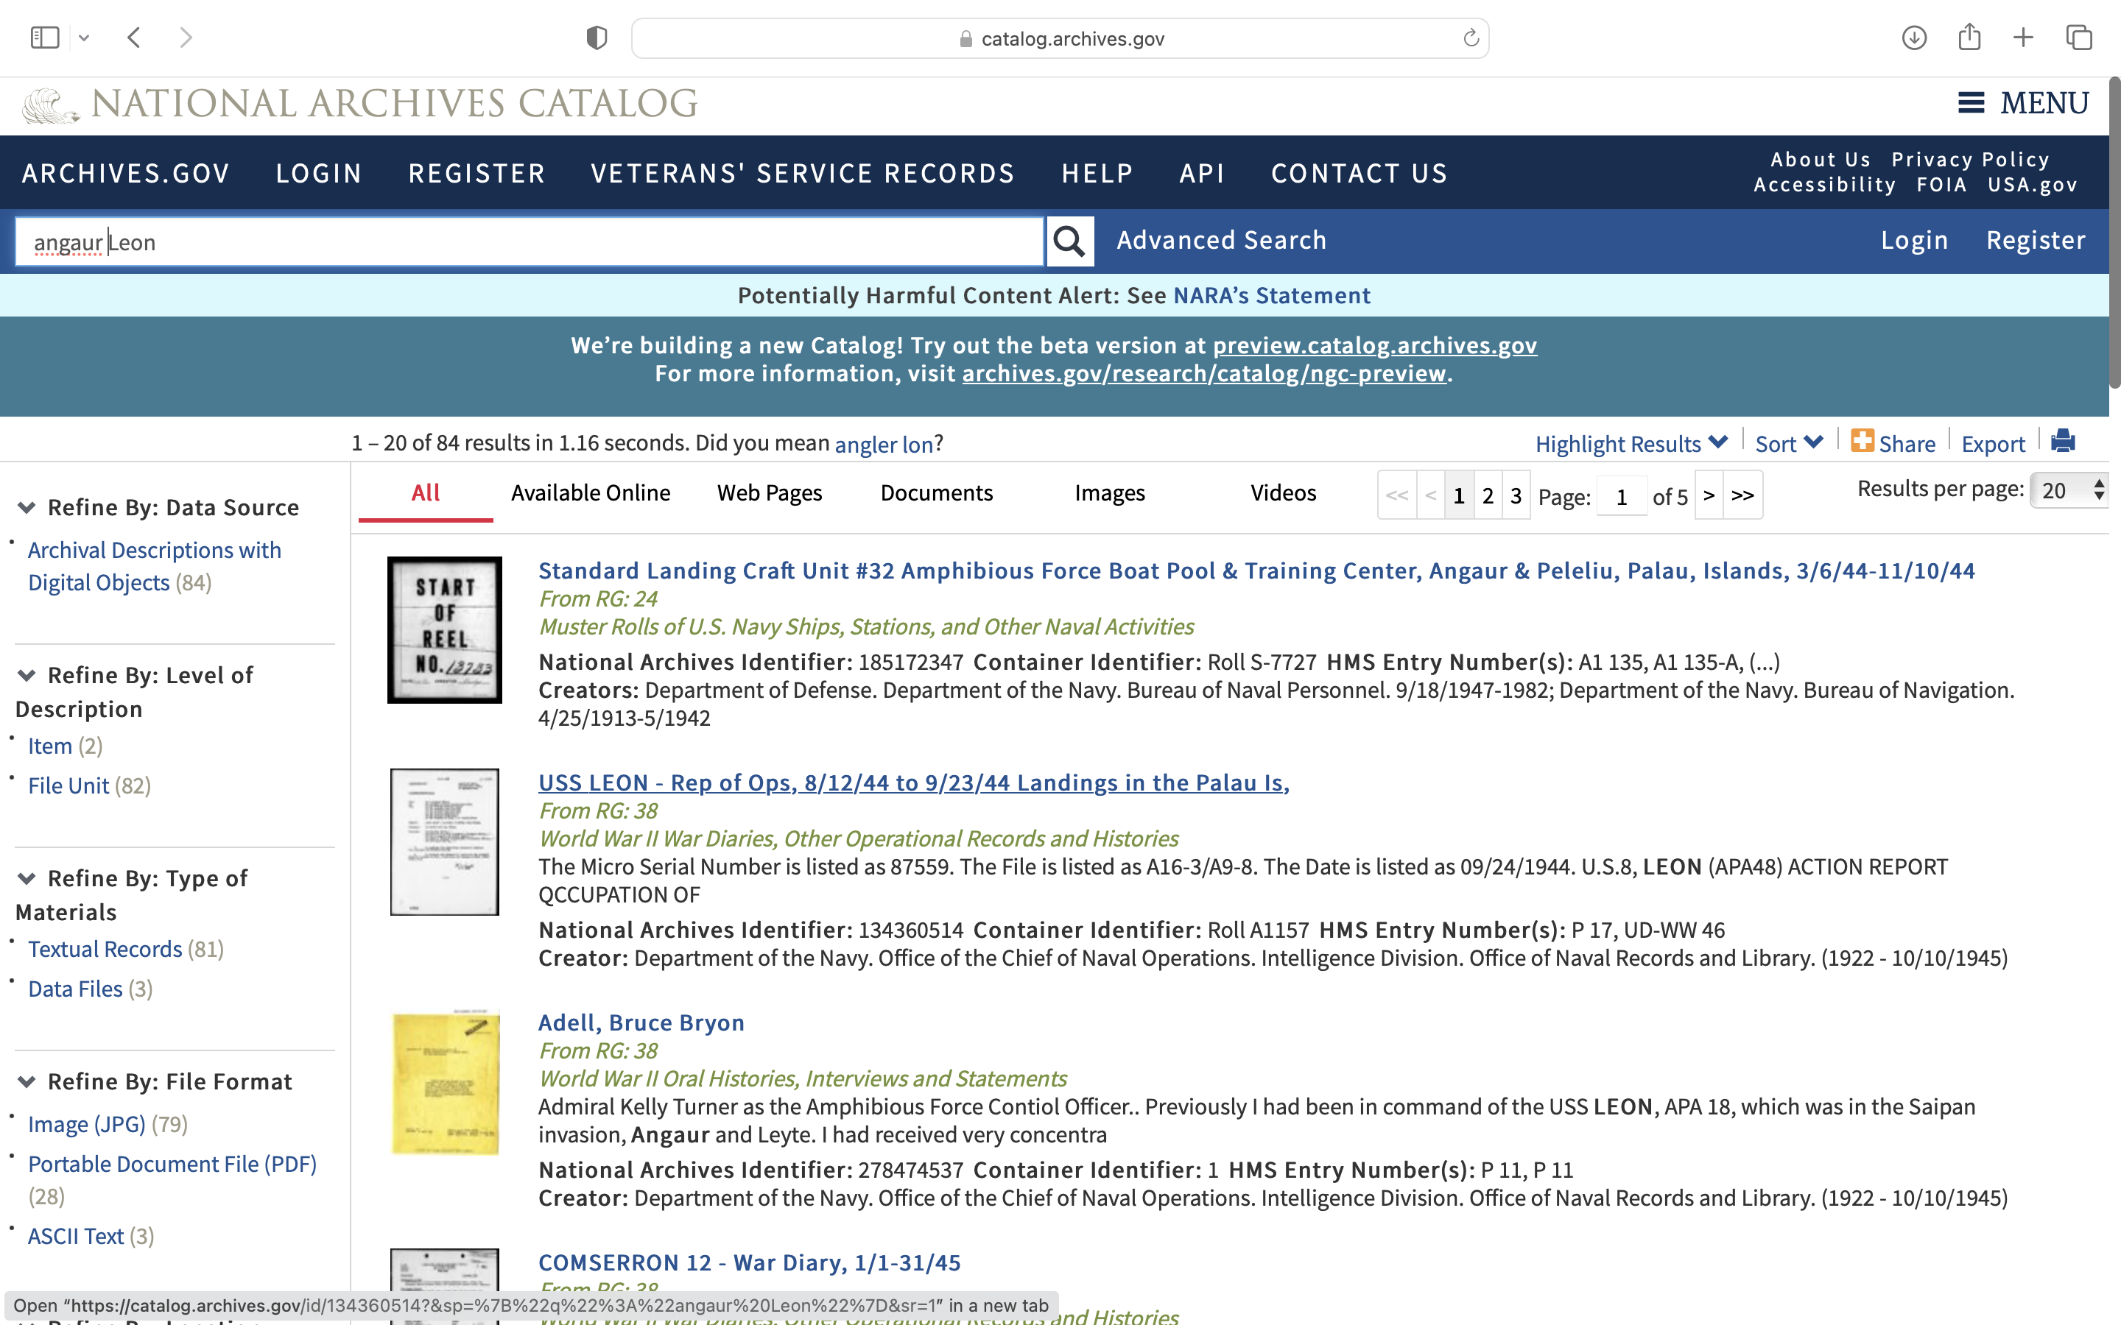
Task: Open the Sort dropdown
Action: point(1788,443)
